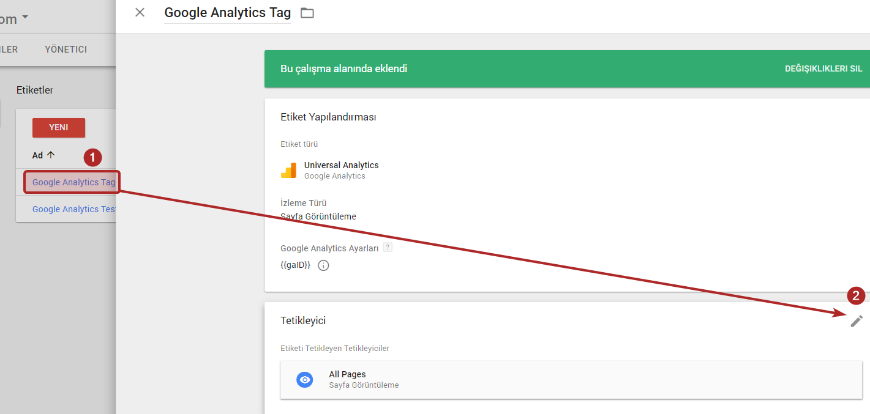
Task: Click the YENİ button
Action: click(x=59, y=128)
